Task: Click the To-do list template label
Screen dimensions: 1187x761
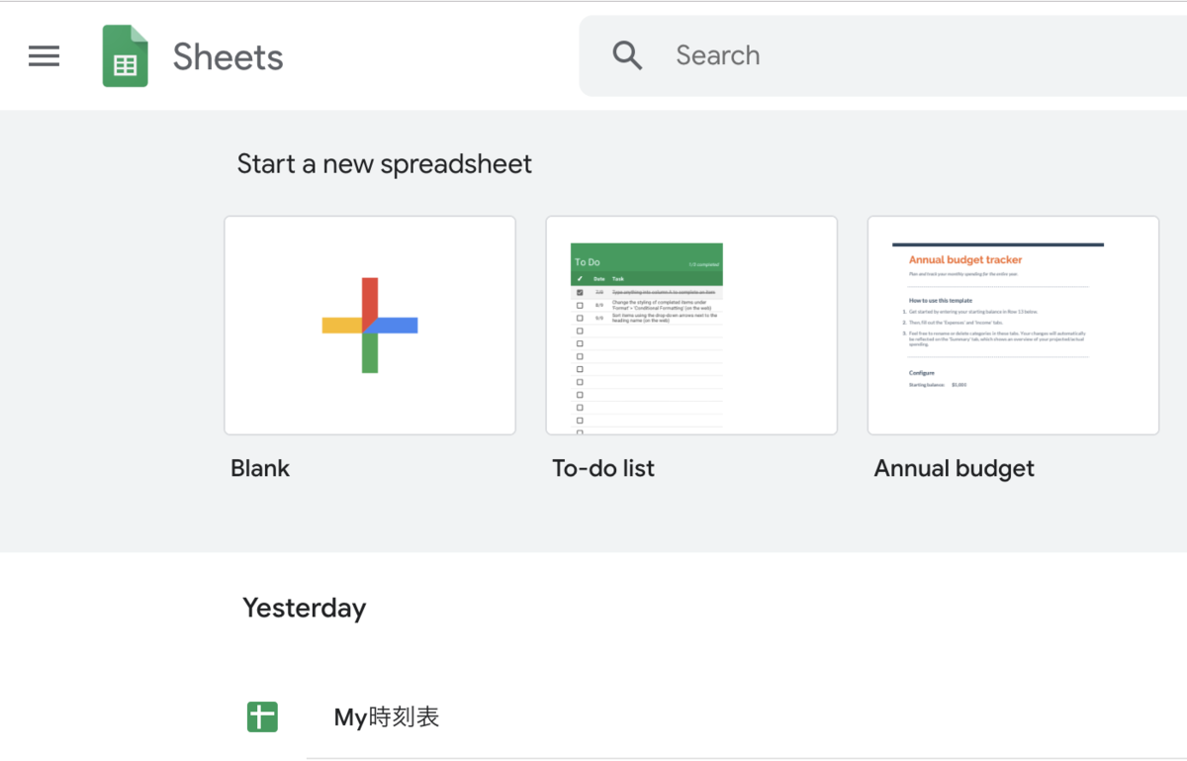Action: (603, 468)
